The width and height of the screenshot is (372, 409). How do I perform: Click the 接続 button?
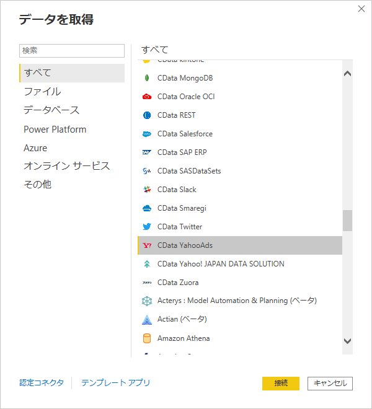pos(281,383)
